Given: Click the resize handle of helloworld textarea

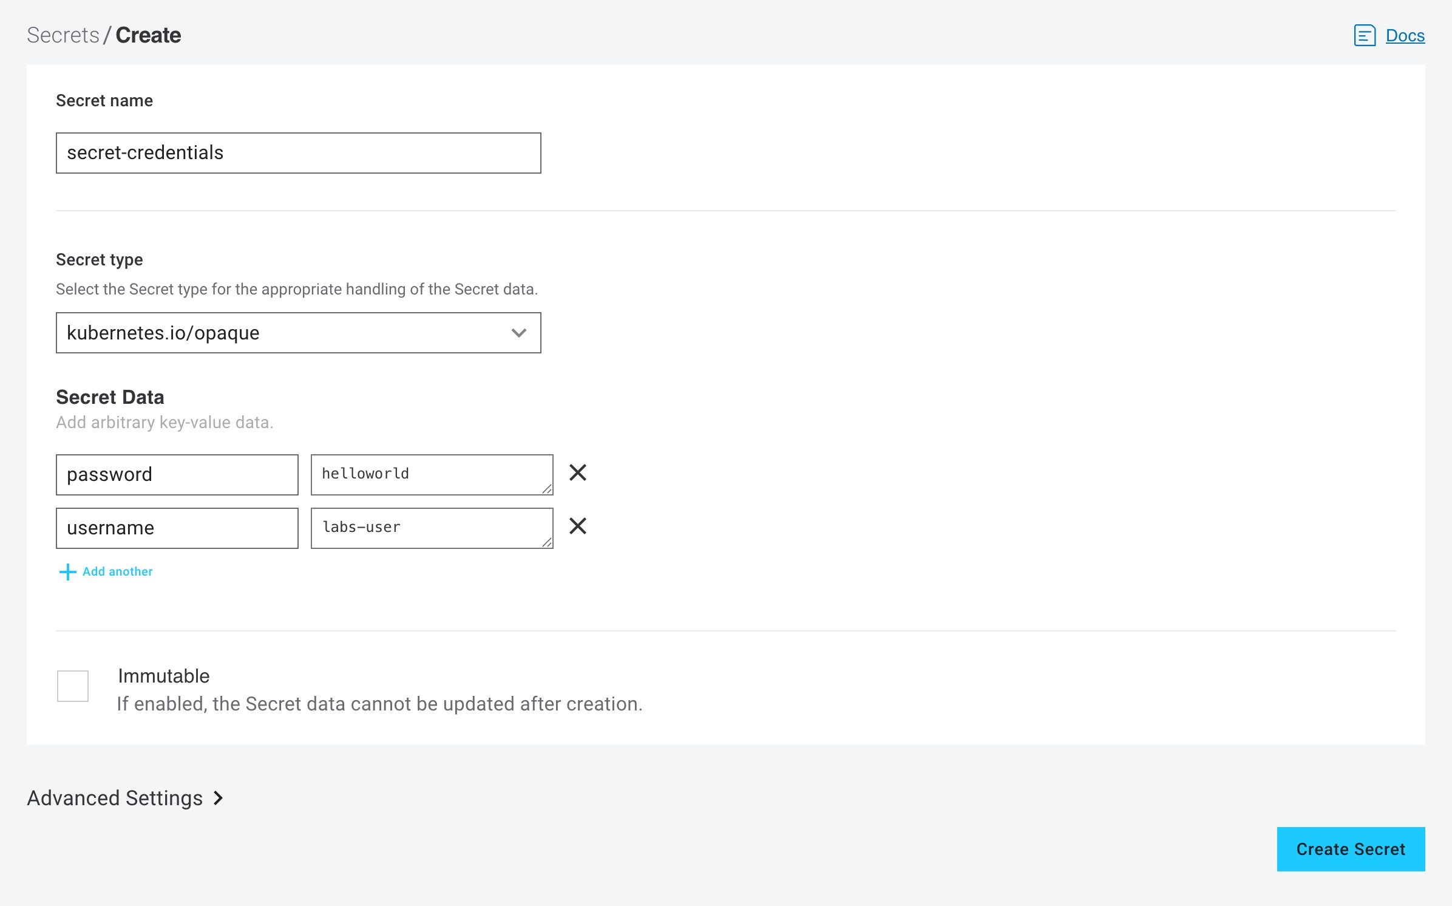Looking at the screenshot, I should tap(547, 489).
